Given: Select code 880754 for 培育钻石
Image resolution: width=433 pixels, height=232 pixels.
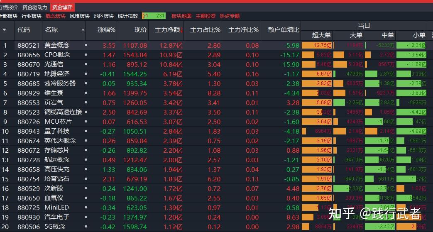Looking at the screenshot, I should click(x=29, y=179).
